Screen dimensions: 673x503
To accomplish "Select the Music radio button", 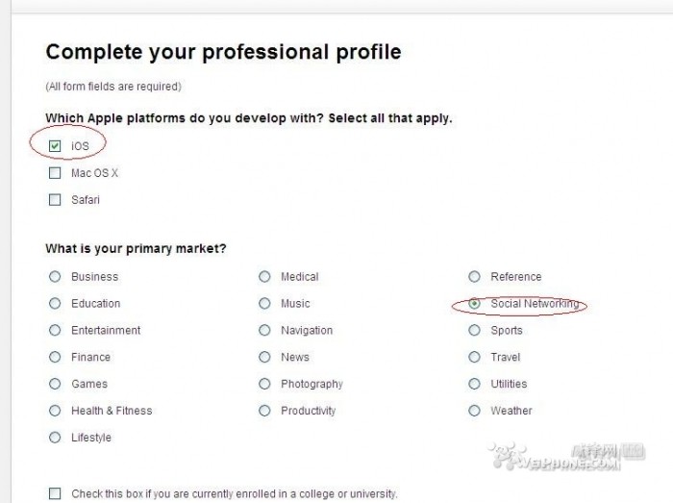I will pos(264,303).
